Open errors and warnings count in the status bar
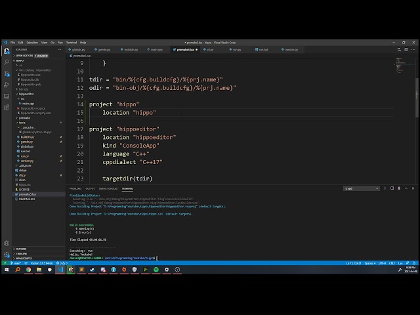The image size is (420, 315). 62,263
